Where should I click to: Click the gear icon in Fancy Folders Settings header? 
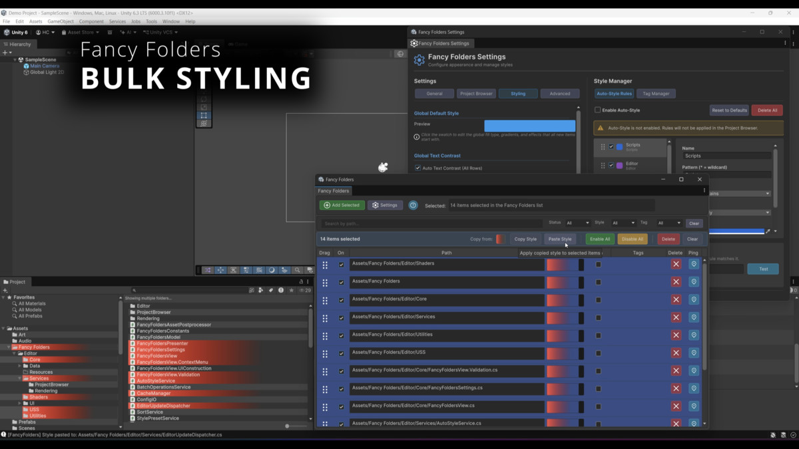[x=419, y=60]
